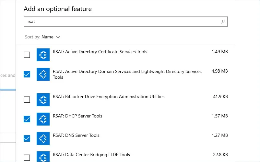Select RSAT: Data Center Bridging LLDP Tools text
This screenshot has width=260, height=162.
click(91, 155)
